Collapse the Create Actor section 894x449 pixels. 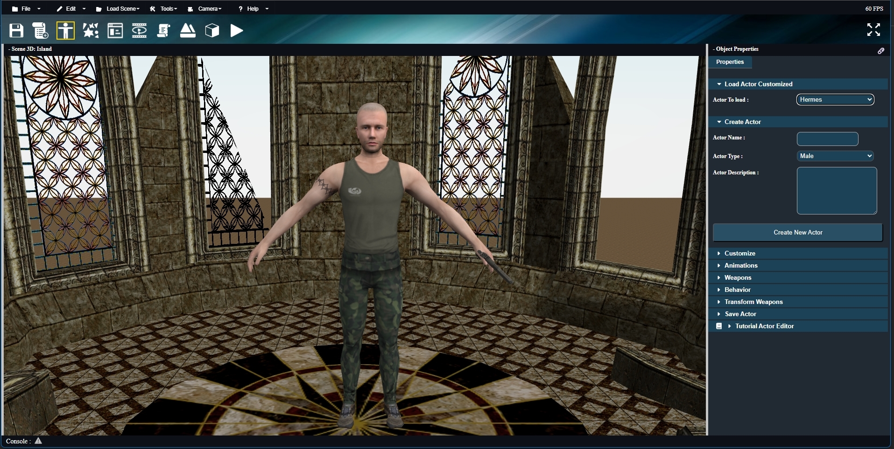point(742,122)
